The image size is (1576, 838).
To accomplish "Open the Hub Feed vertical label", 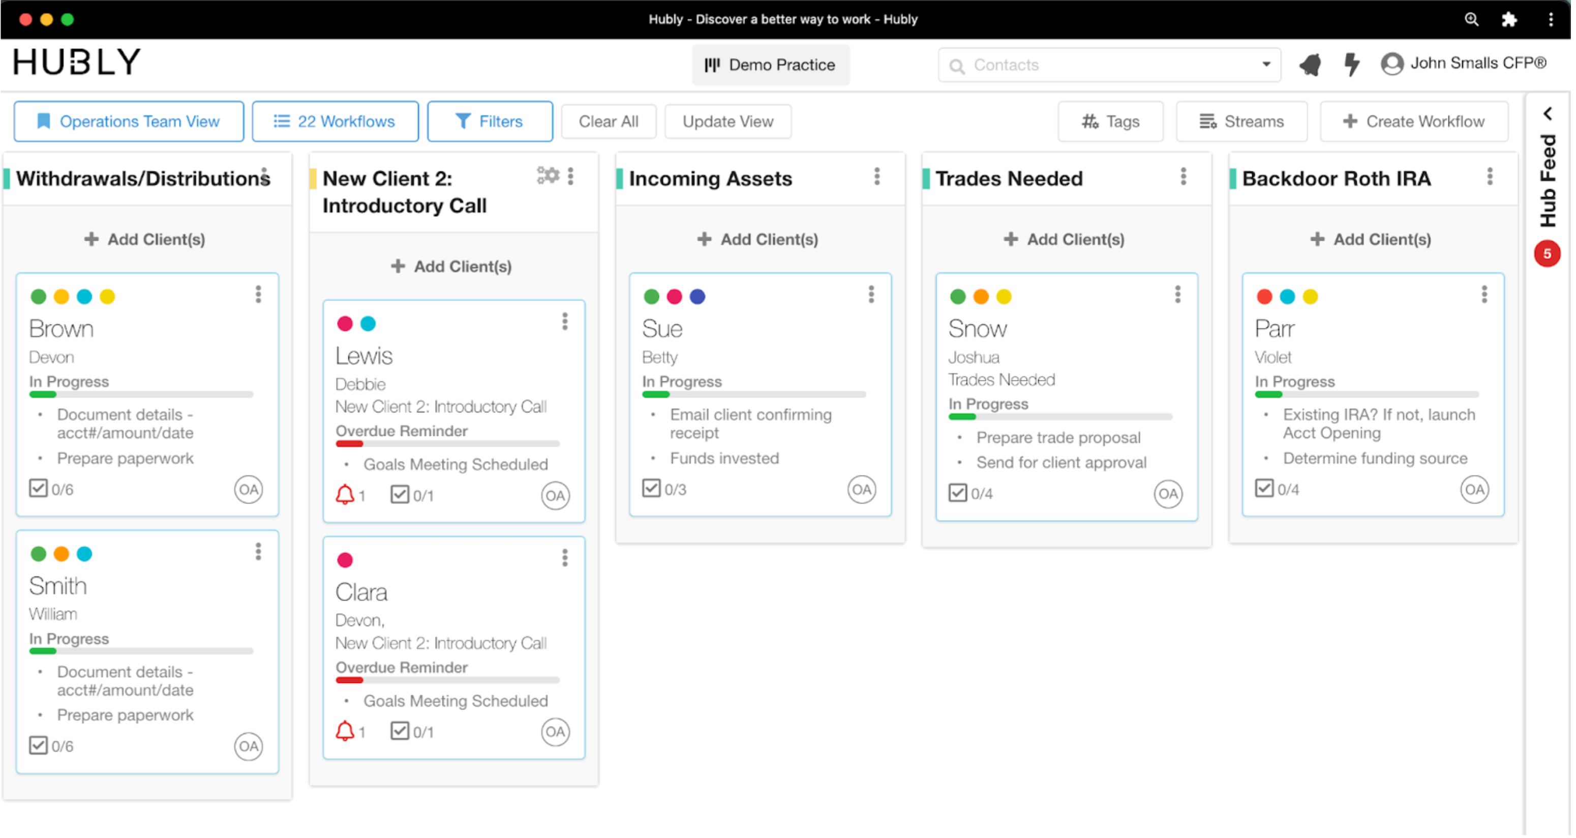I will point(1549,181).
